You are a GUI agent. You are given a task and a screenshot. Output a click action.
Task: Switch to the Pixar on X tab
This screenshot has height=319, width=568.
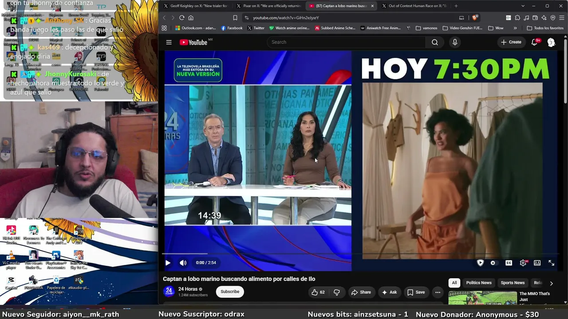click(268, 6)
